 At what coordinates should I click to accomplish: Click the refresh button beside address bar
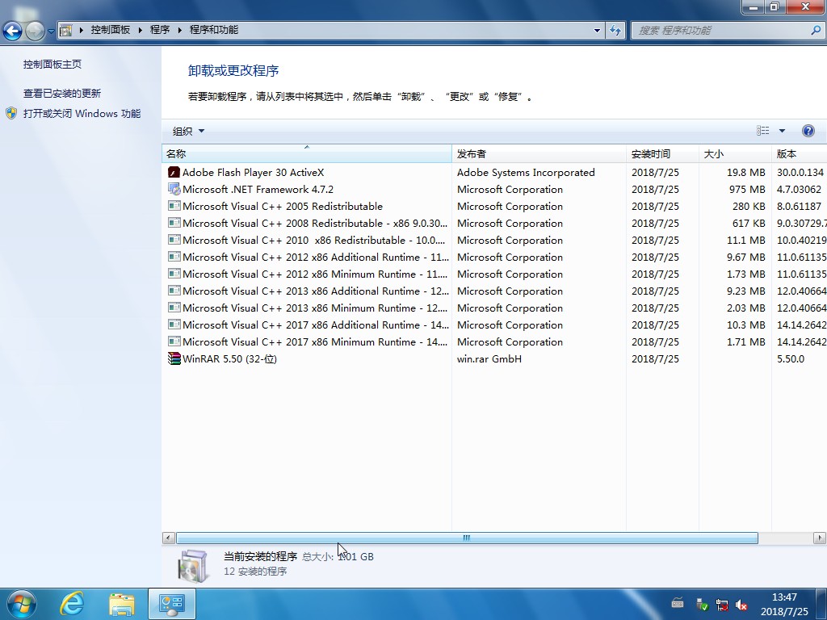(x=616, y=30)
